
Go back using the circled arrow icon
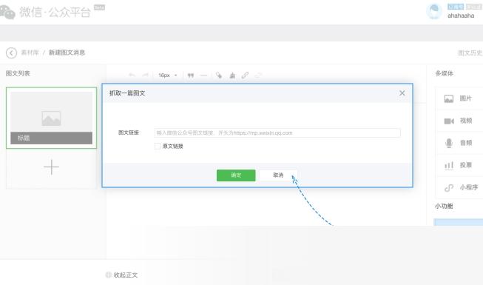coord(11,53)
